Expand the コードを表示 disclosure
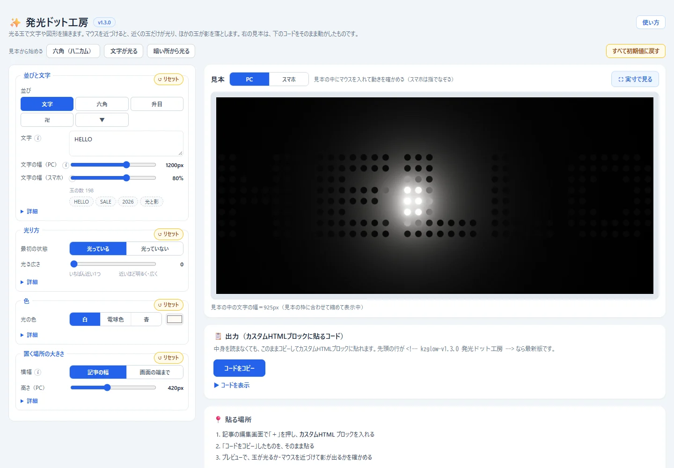 232,385
